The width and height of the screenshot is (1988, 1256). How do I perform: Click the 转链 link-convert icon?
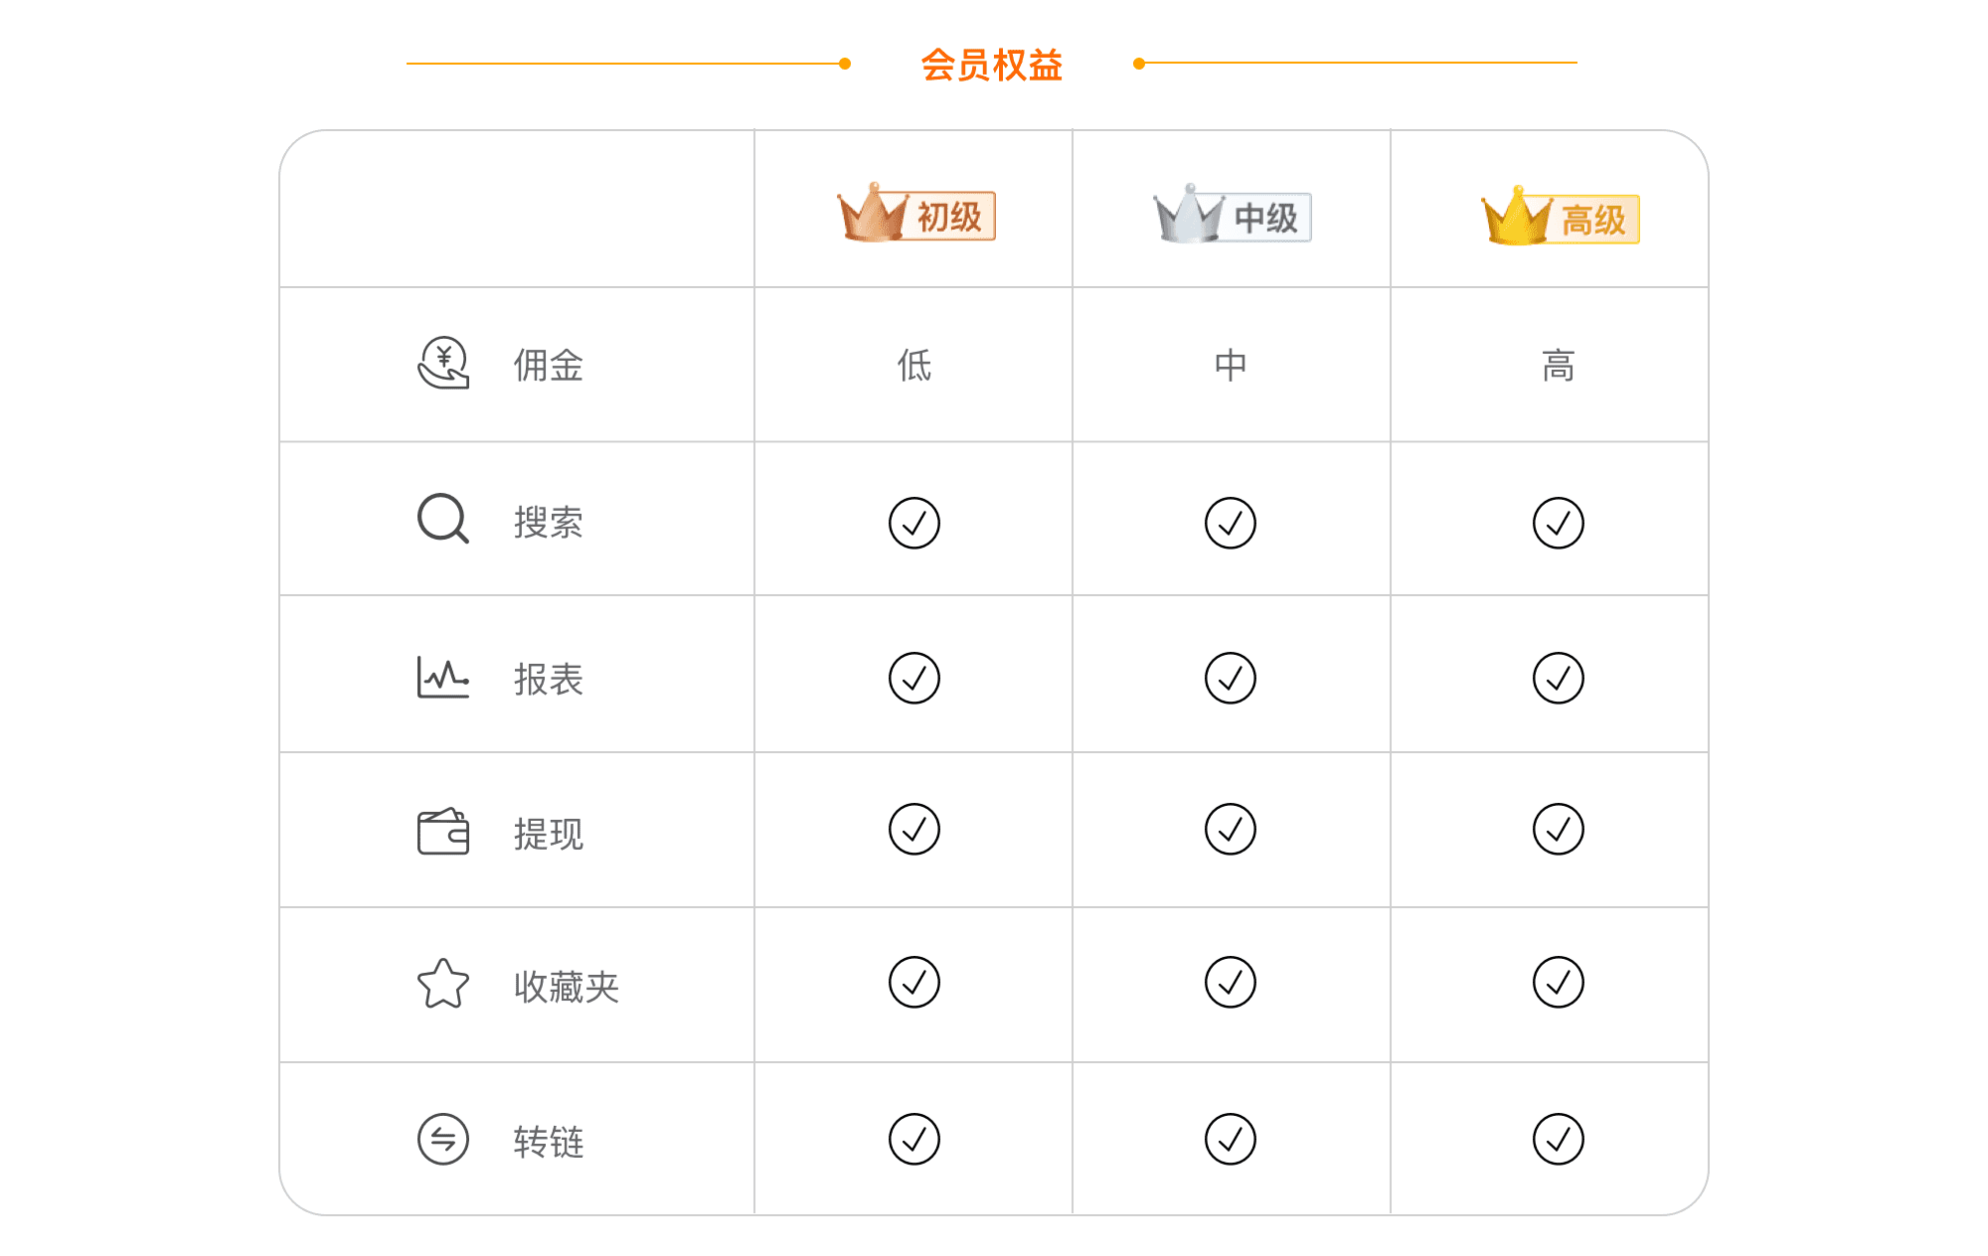click(x=442, y=1139)
